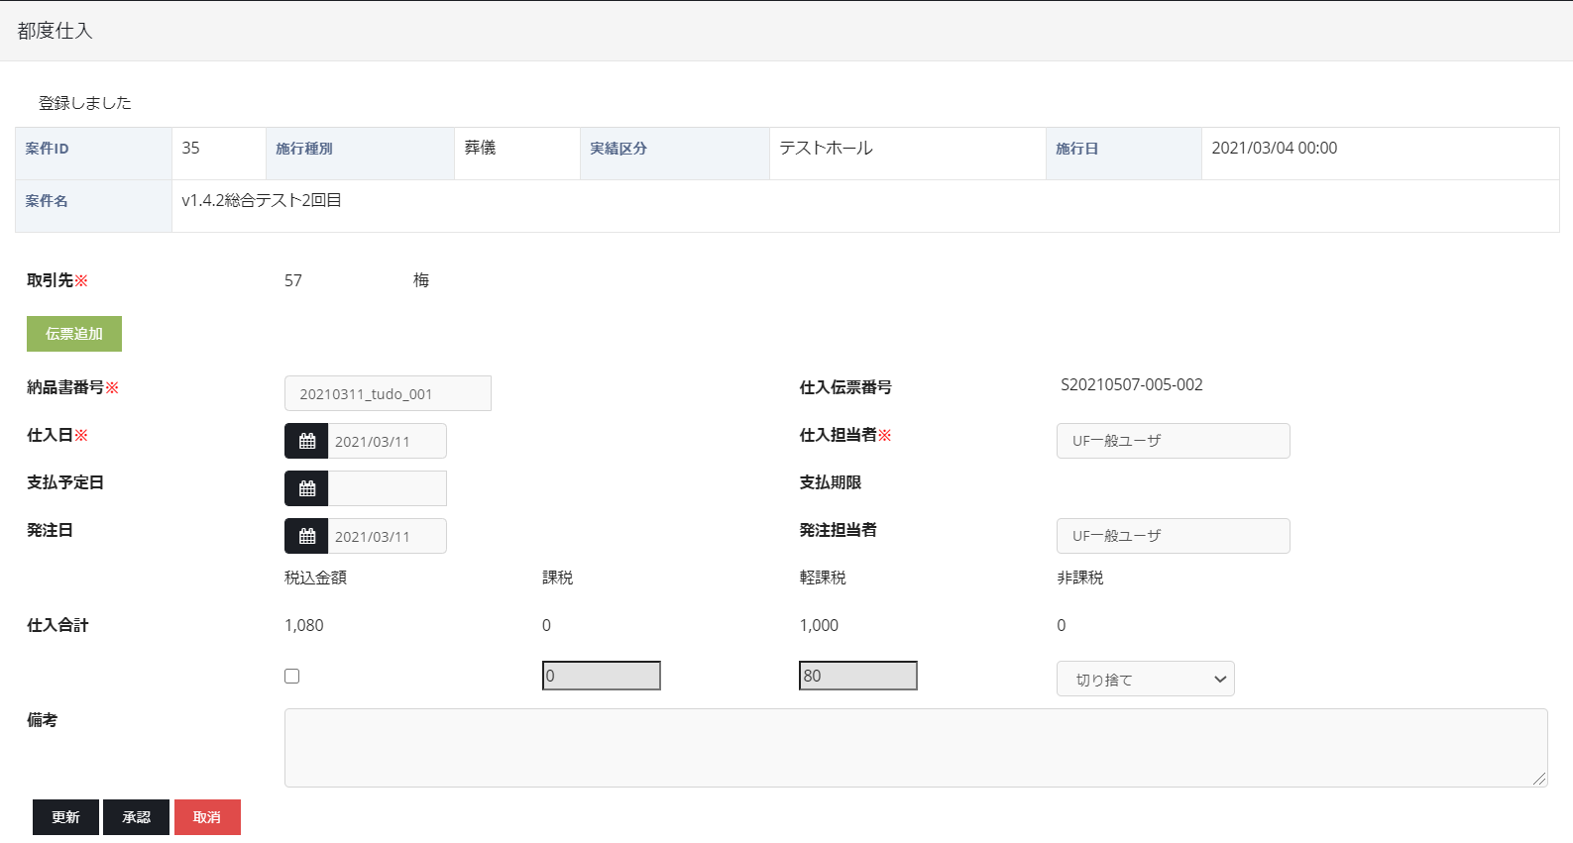Select the 発注担当者 field
Viewport: 1573px width, 843px height.
click(x=1173, y=536)
